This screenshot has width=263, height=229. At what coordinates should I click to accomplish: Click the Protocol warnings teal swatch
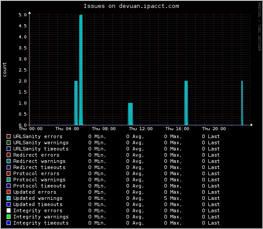[8, 180]
